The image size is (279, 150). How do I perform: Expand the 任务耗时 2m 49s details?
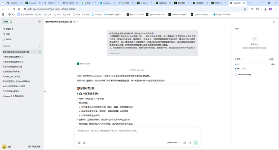coord(137,70)
